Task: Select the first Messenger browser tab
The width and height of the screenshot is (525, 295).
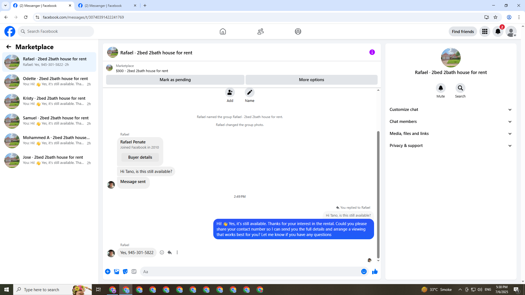Action: click(43, 6)
